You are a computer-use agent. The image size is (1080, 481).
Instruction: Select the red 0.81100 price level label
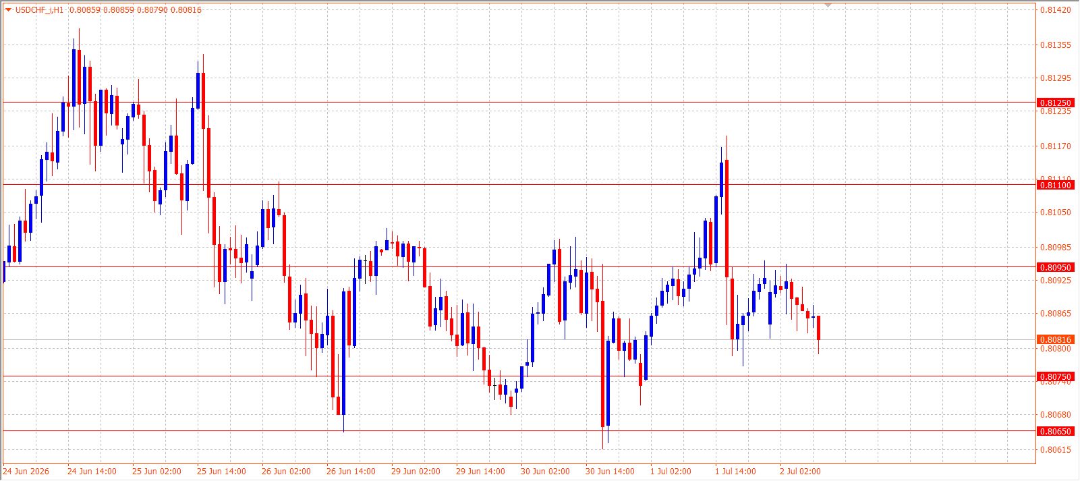tap(1055, 185)
